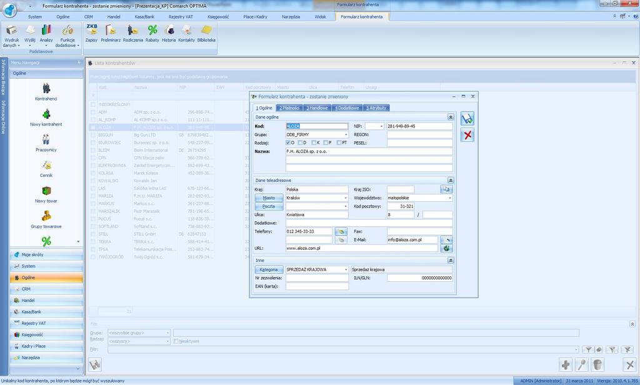The height and width of the screenshot is (385, 640).
Task: Open the Preliminarz ribbon icon
Action: point(111,33)
